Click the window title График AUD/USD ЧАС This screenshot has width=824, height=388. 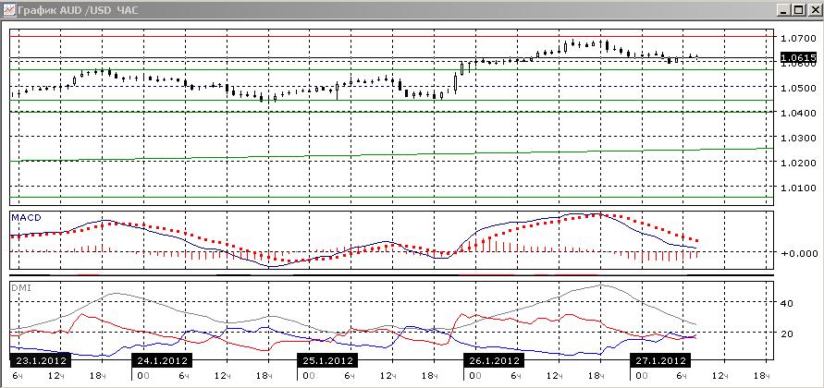(x=79, y=10)
